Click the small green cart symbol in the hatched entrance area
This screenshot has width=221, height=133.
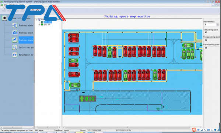(158, 109)
